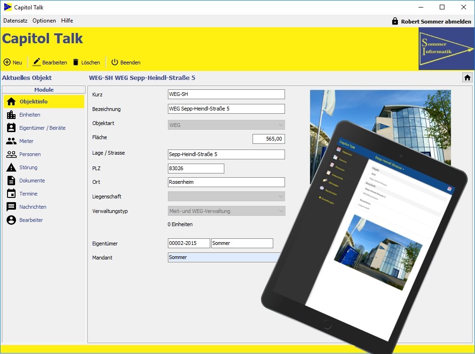Expand the Verwaltungstyp combo box

coord(226,211)
